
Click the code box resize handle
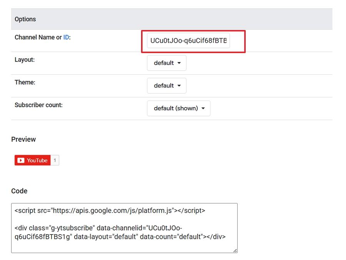pyautogui.click(x=235, y=250)
